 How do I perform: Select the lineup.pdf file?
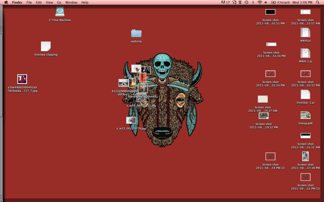(x=305, y=115)
